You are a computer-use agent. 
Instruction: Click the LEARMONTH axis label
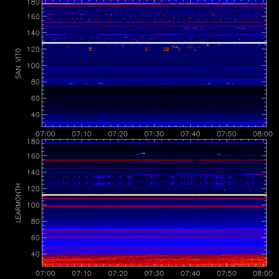click(18, 203)
